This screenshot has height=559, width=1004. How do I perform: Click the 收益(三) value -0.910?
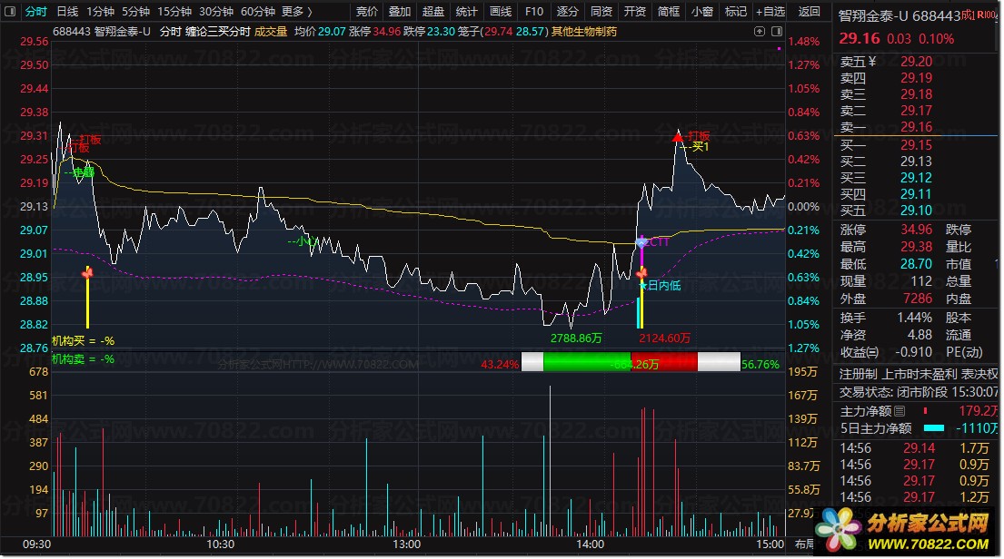tap(913, 352)
